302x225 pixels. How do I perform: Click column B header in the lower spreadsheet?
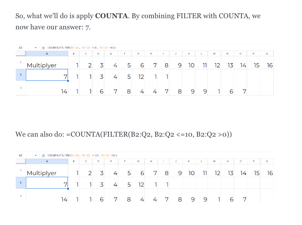[74, 161]
